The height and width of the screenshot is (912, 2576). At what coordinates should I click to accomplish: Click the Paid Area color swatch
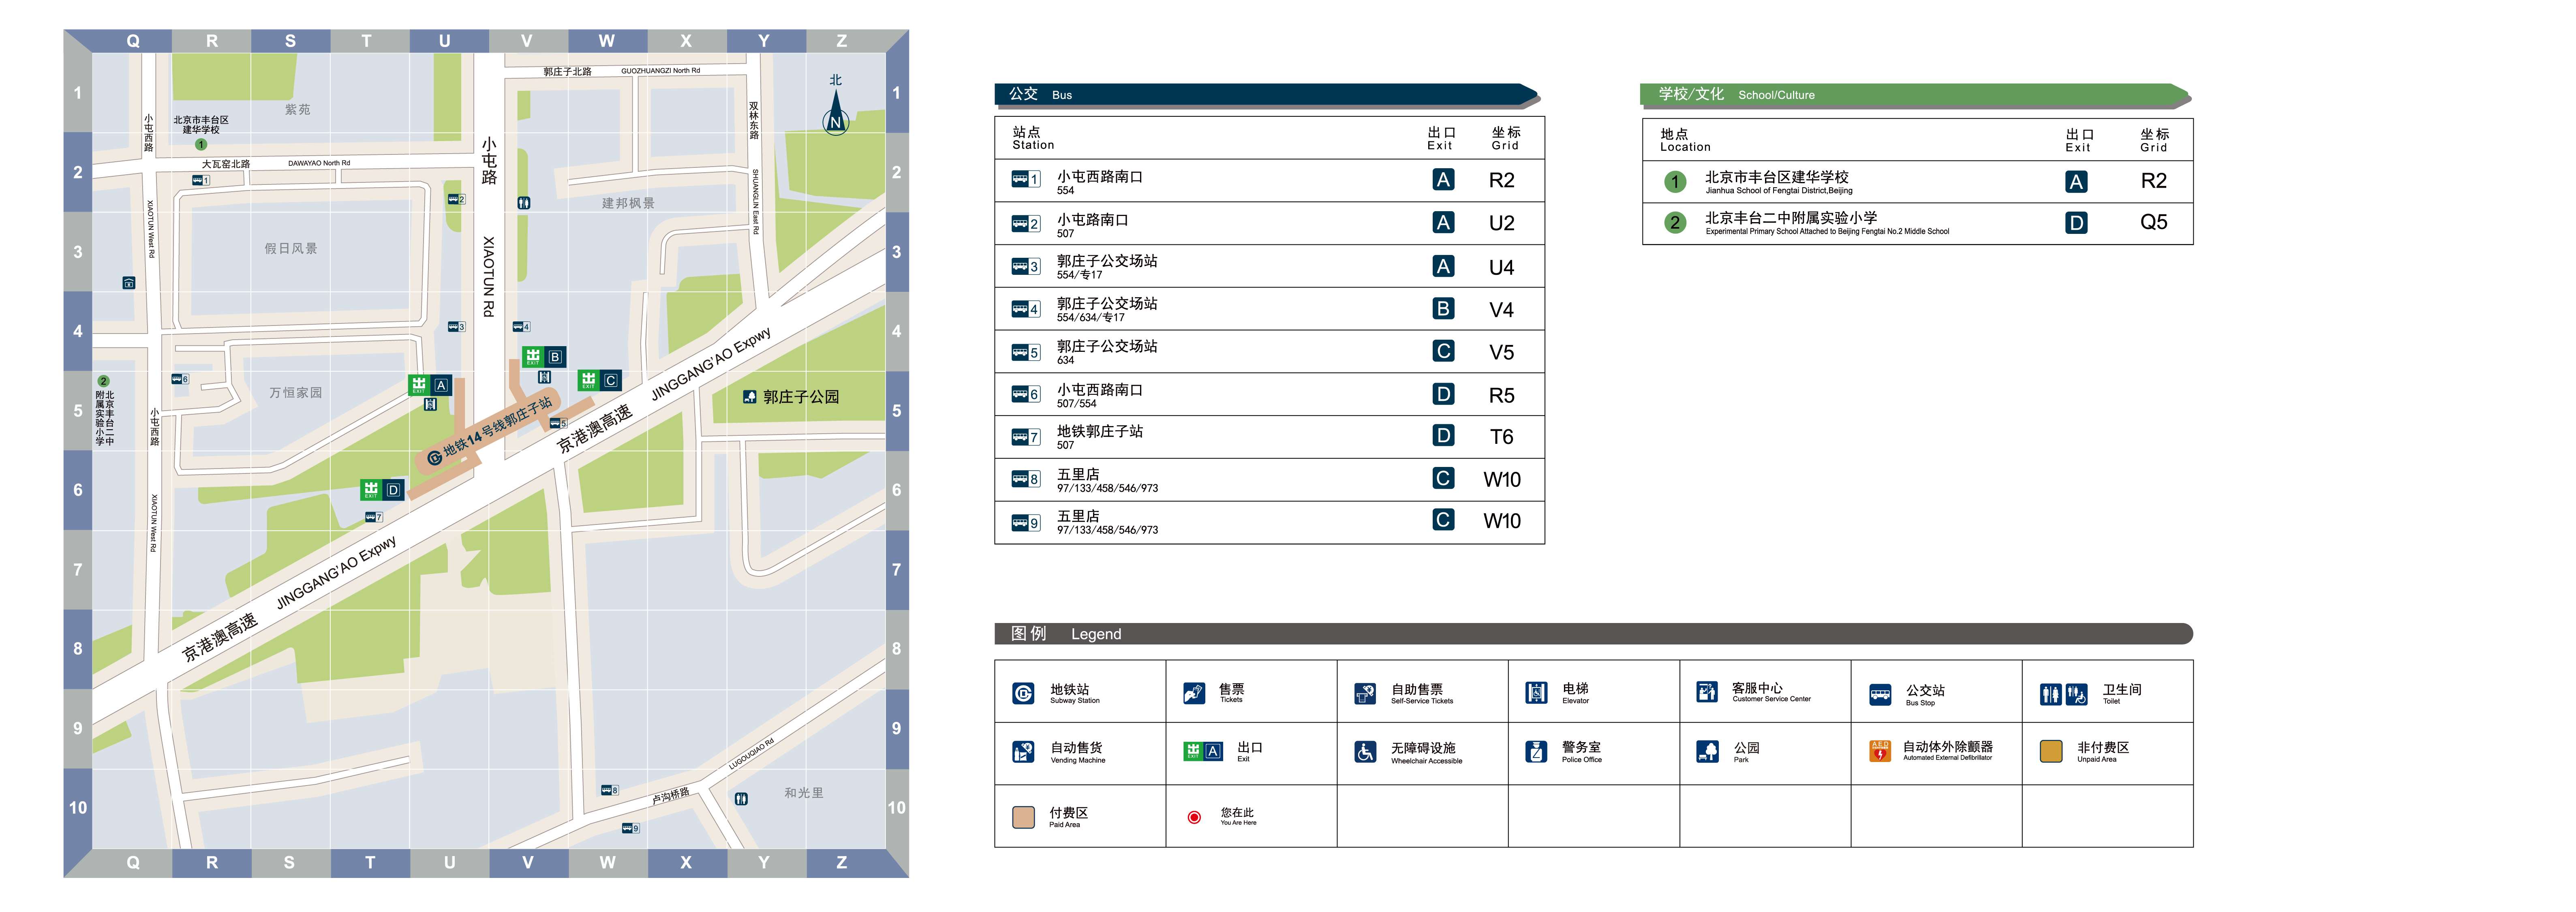(1023, 817)
